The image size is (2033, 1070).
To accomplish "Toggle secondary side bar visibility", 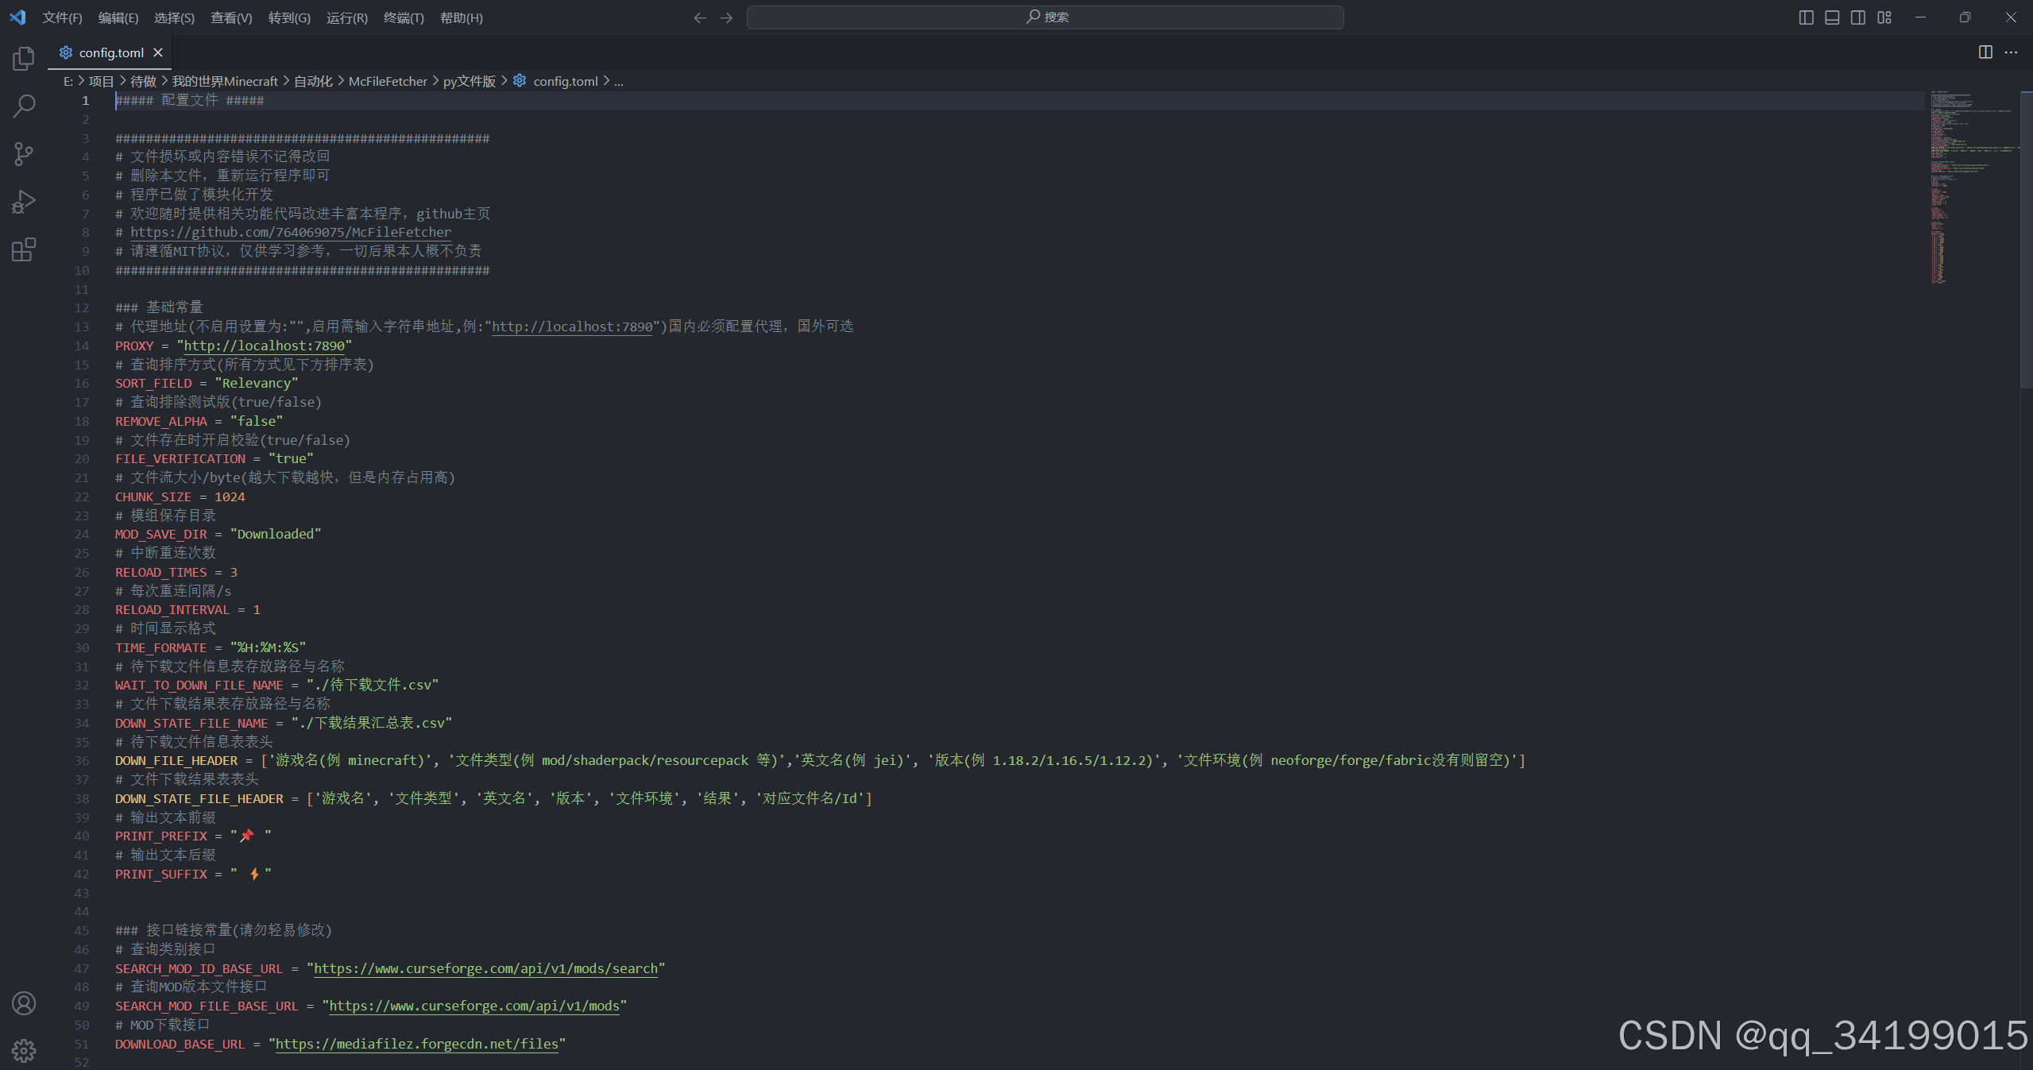I will coord(1857,17).
